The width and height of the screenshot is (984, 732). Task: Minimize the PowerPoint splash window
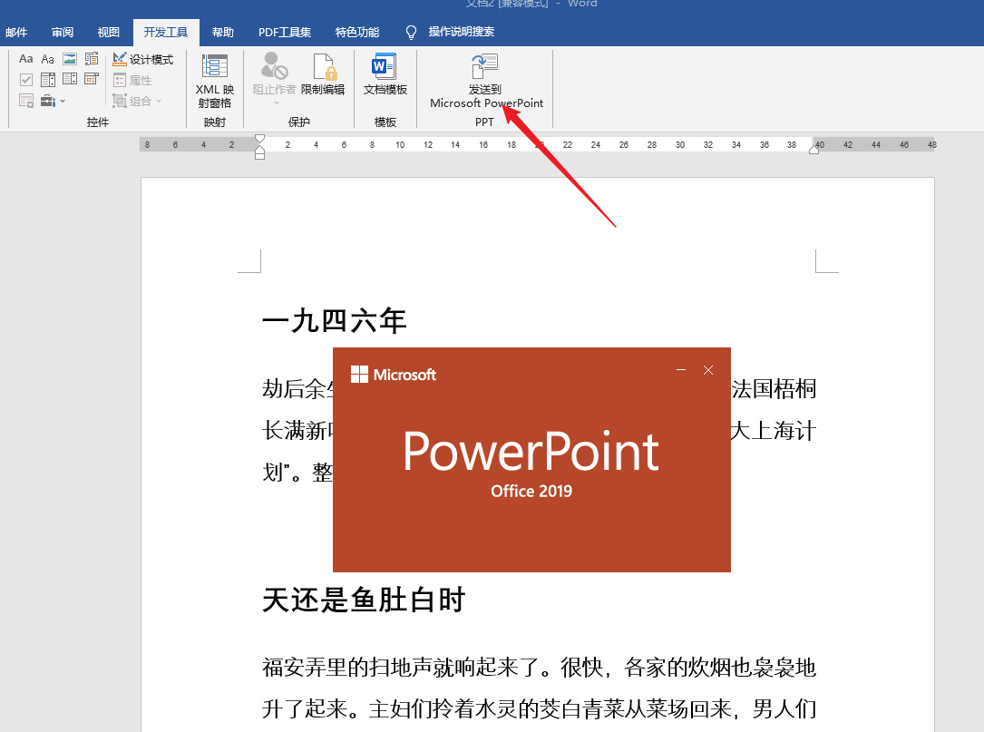coord(681,370)
